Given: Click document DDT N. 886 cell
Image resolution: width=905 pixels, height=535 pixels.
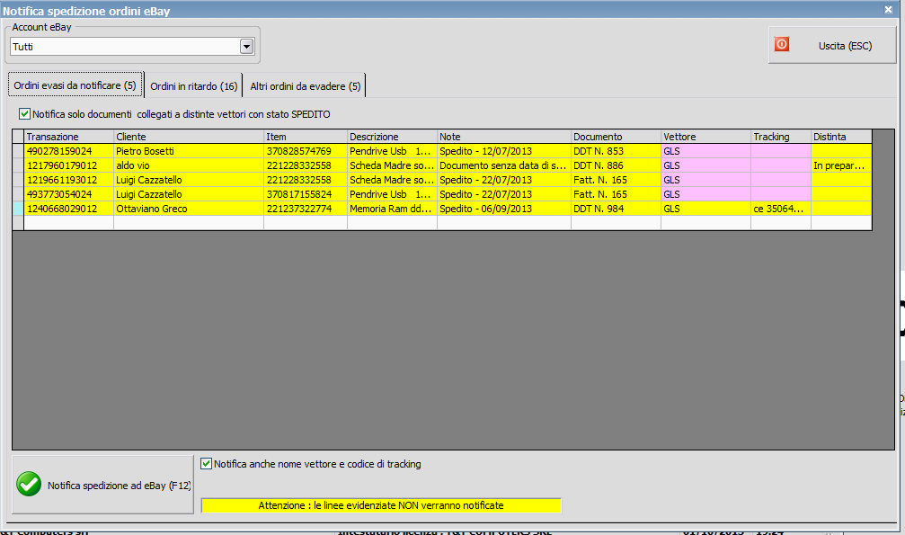Looking at the screenshot, I should tap(616, 165).
